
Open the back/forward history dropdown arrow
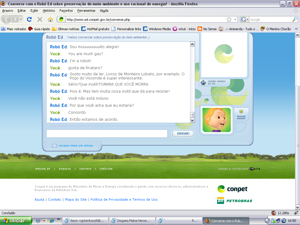coord(21,19)
